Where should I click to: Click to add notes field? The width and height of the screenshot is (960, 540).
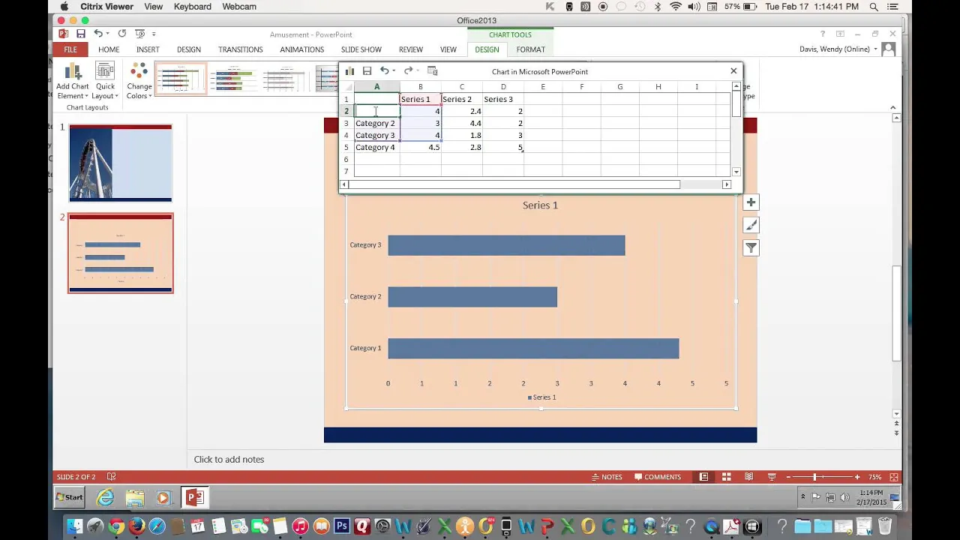(x=229, y=459)
